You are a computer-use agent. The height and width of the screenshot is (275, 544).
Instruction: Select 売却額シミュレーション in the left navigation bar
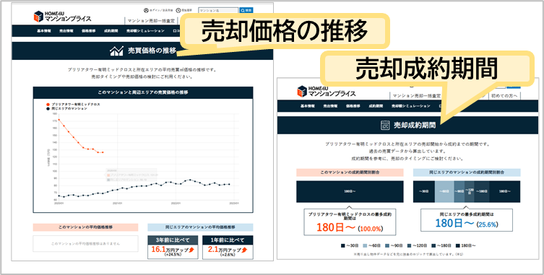tap(145, 31)
